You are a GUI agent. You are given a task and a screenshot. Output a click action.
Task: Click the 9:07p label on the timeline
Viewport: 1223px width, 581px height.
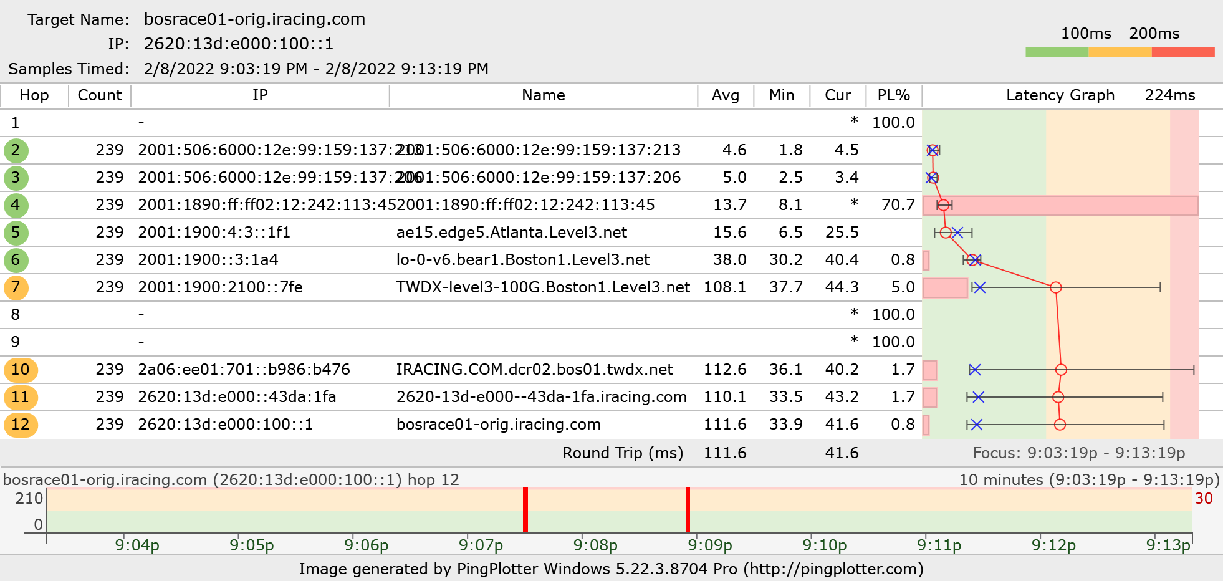pyautogui.click(x=481, y=545)
